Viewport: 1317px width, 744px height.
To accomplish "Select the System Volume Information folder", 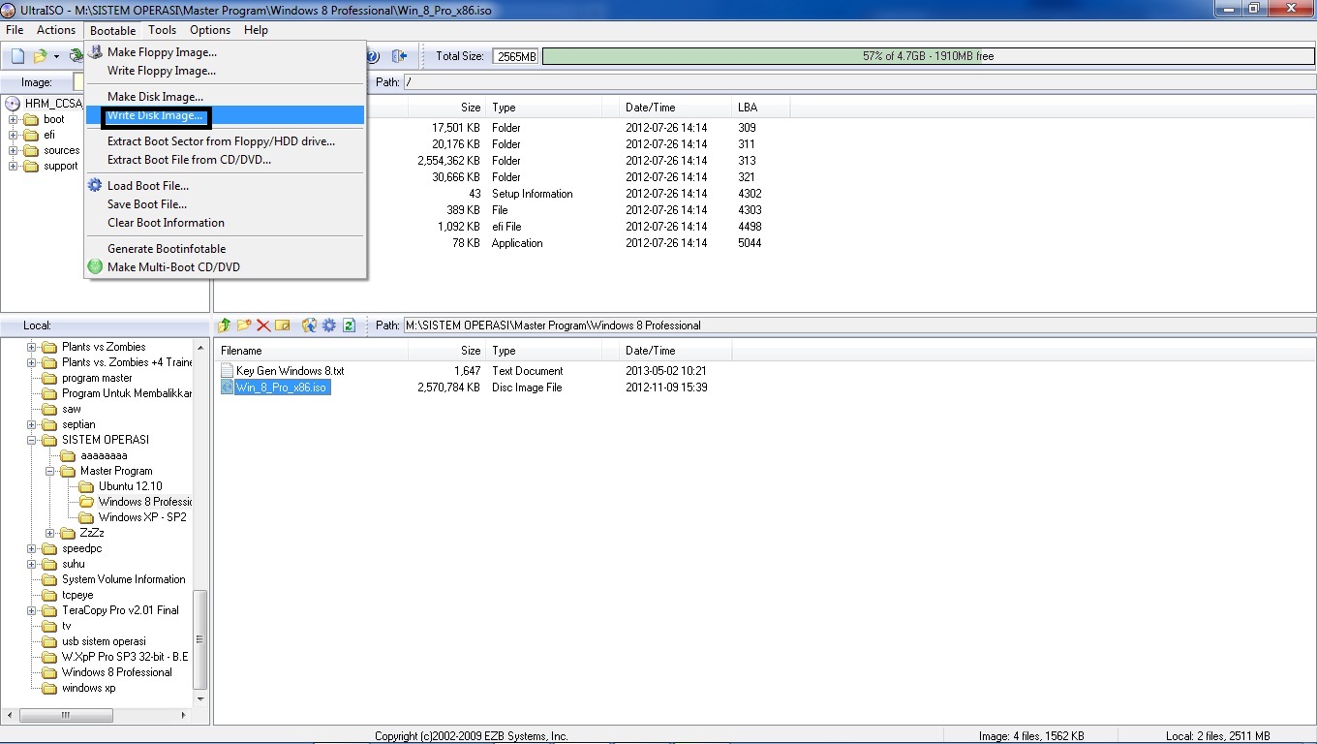I will pyautogui.click(x=123, y=579).
